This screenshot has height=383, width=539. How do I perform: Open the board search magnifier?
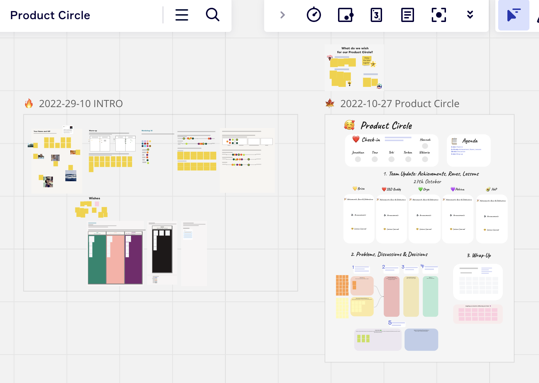[x=212, y=15]
